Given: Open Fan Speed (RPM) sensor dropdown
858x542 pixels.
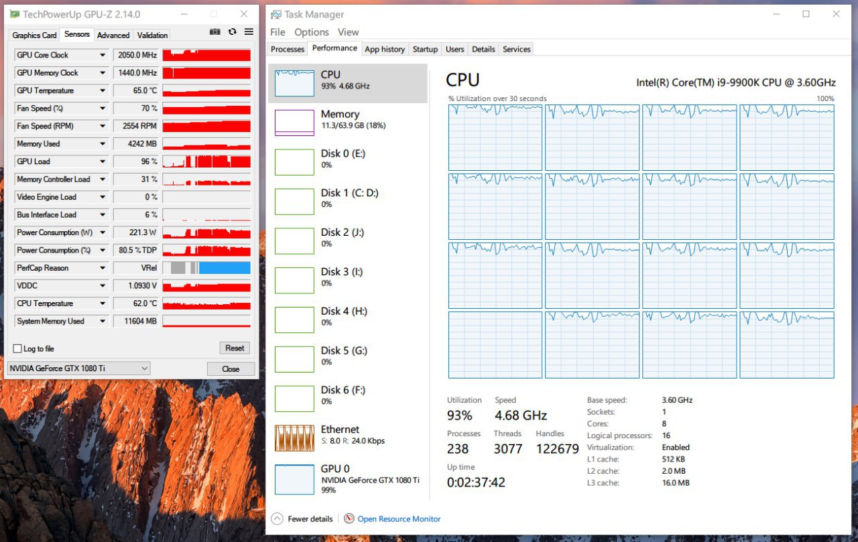Looking at the screenshot, I should pyautogui.click(x=103, y=126).
